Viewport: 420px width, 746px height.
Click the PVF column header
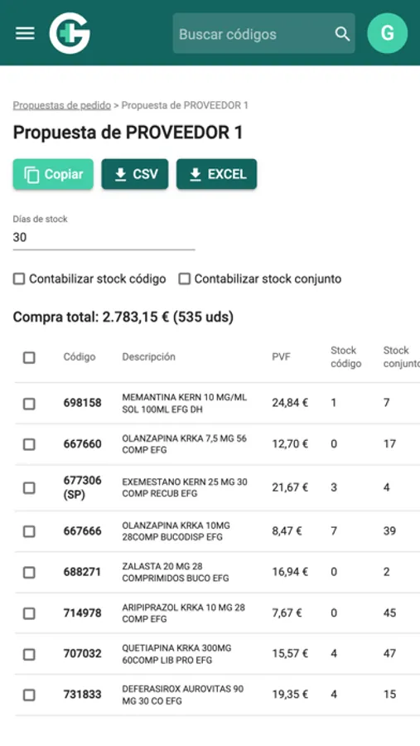coord(281,356)
